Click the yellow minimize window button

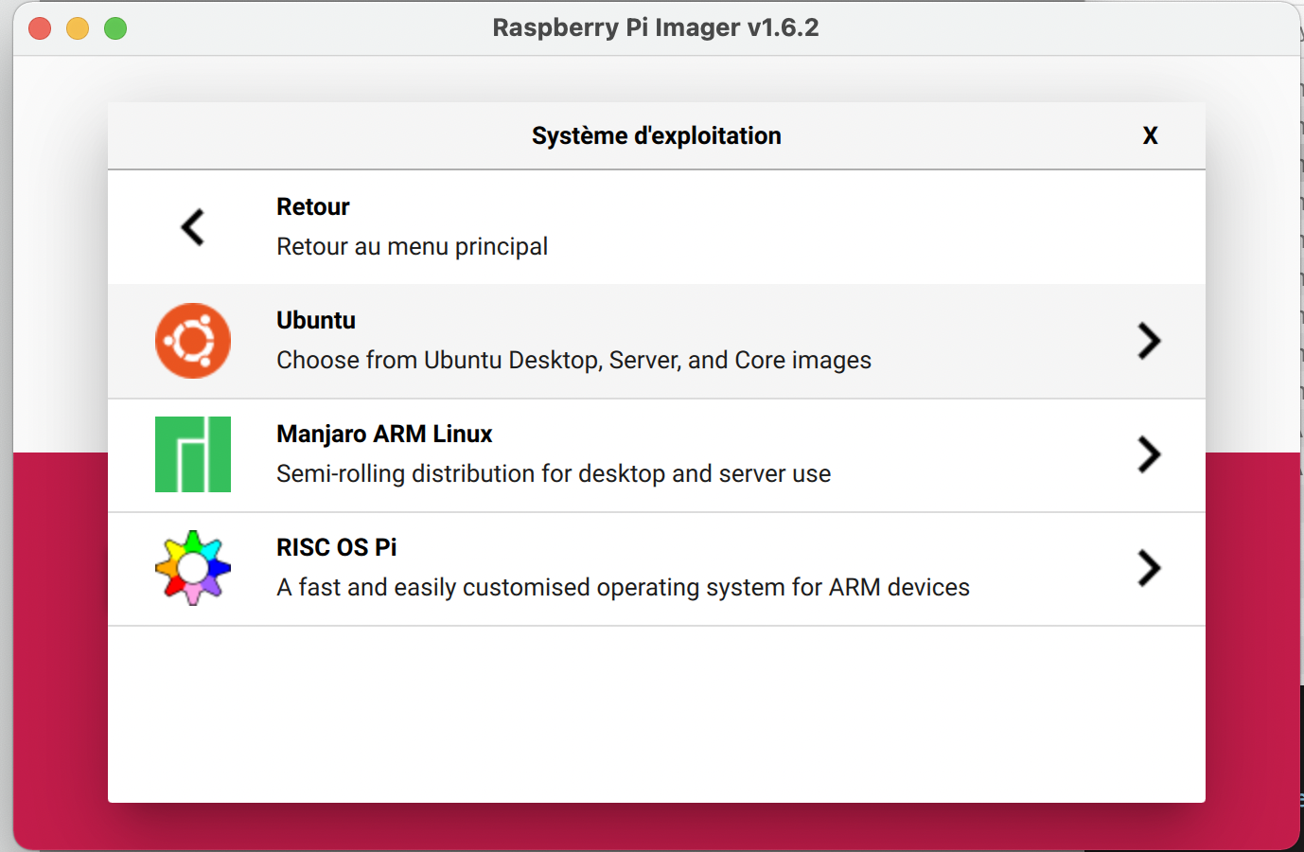78,28
